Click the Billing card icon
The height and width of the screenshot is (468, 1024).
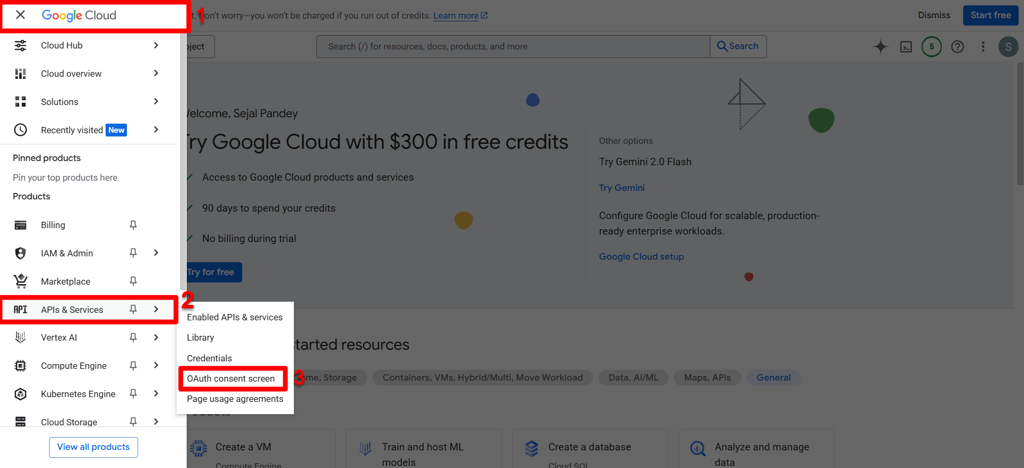point(20,225)
